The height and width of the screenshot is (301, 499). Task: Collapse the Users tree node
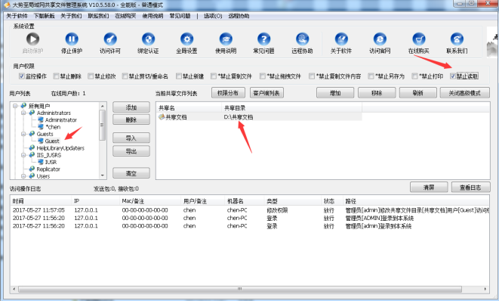coord(23,175)
